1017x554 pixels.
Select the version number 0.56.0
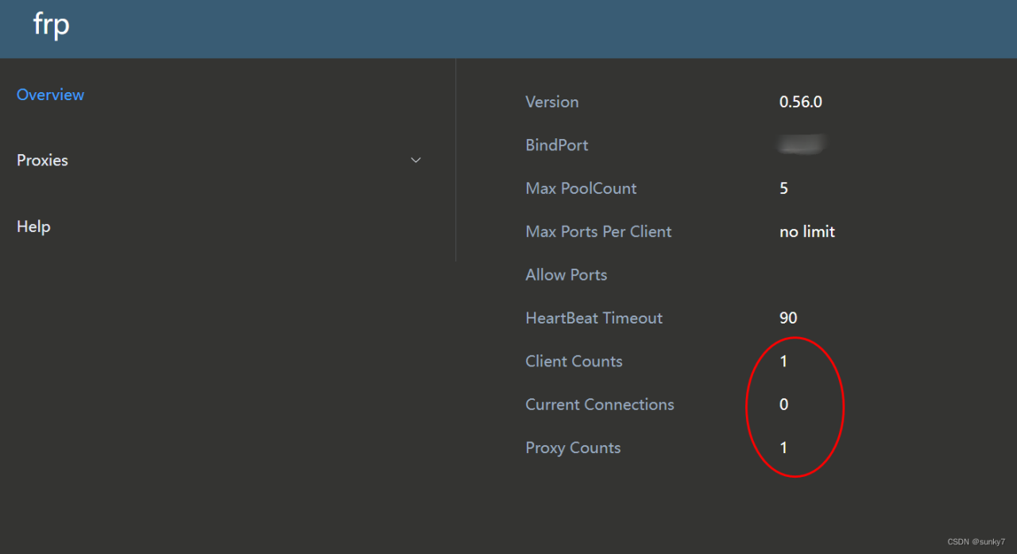pos(800,102)
